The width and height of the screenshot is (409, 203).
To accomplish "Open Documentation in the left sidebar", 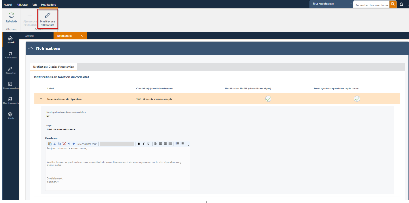I will click(x=10, y=84).
